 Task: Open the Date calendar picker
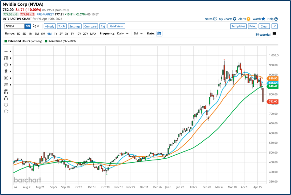point(159,33)
